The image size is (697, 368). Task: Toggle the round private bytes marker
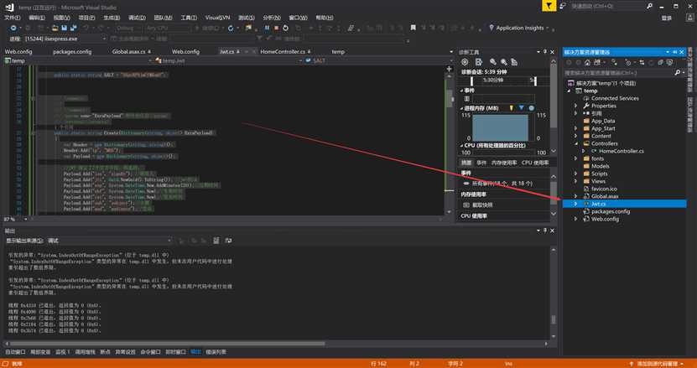531,108
